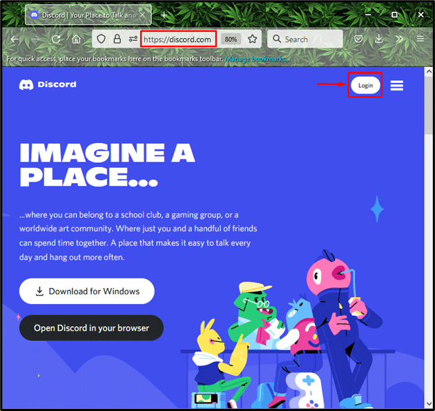Click the vertical scrollbar thumb
The height and width of the screenshot is (411, 435).
tap(428, 106)
